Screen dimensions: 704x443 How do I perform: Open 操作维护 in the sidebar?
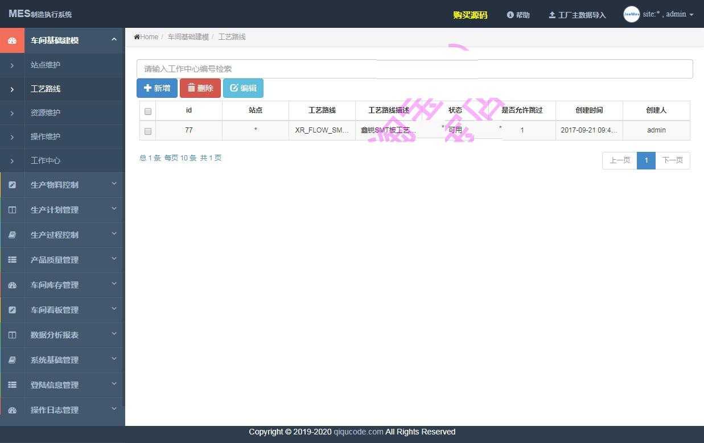click(46, 136)
